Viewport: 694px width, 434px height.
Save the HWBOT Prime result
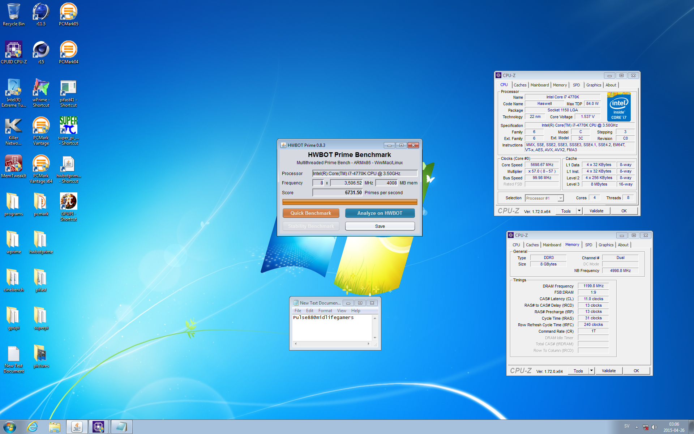tap(380, 226)
